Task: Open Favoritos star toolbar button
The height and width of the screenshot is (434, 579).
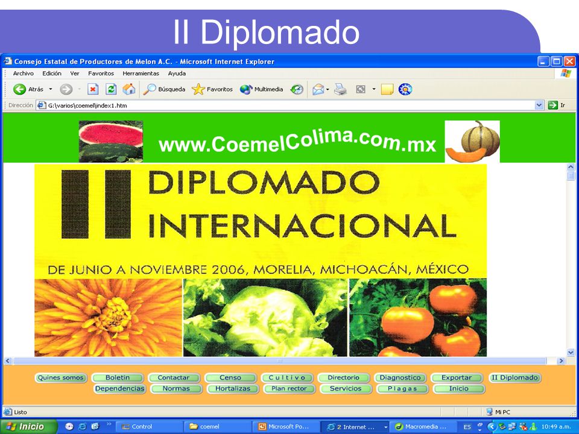Action: (212, 89)
